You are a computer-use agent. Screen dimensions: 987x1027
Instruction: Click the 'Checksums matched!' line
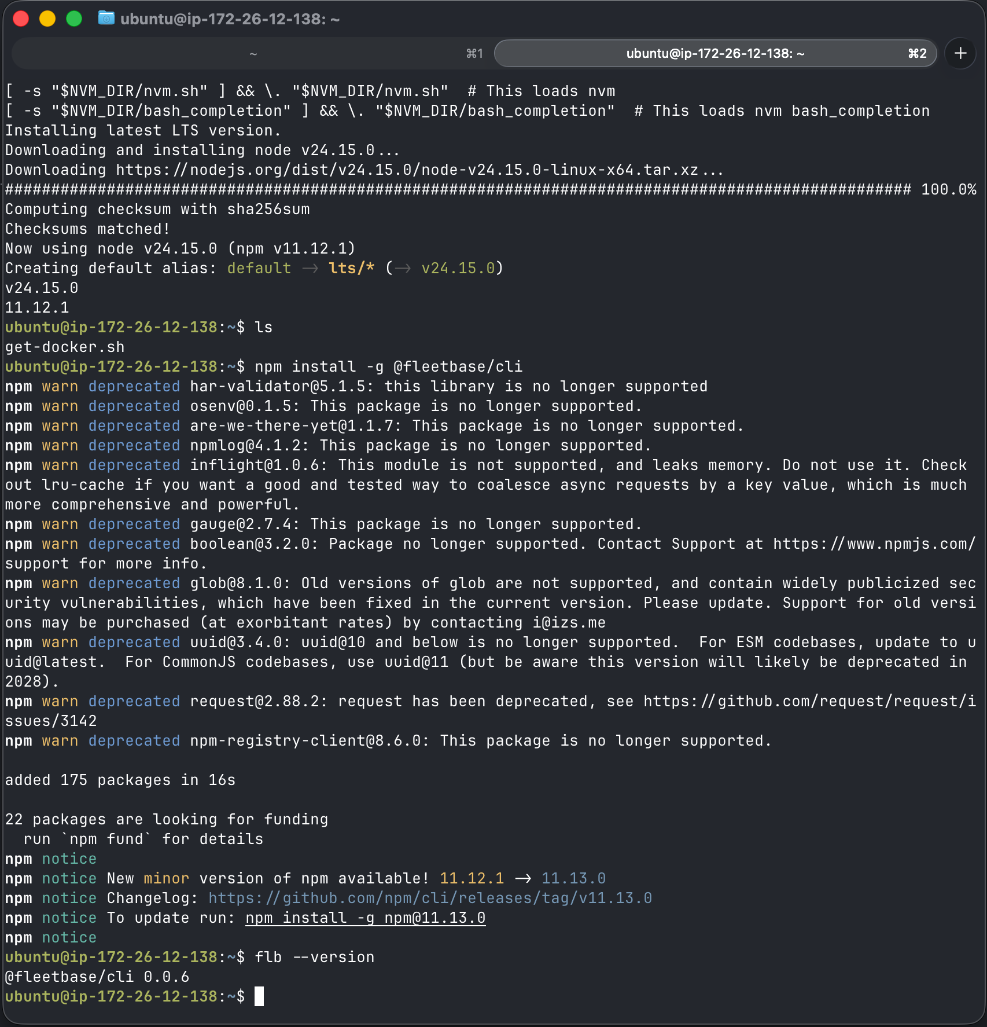[87, 229]
